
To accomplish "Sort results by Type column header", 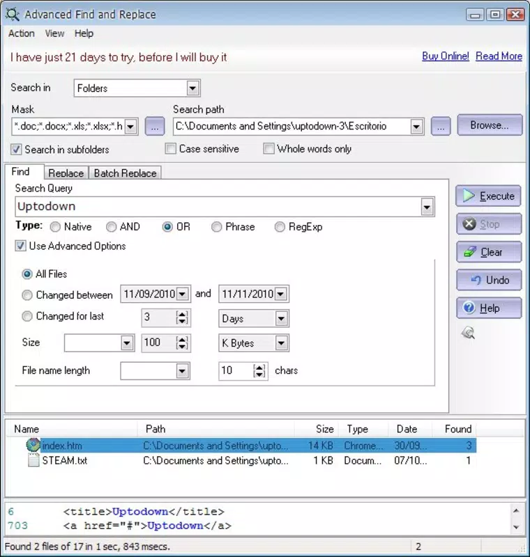I will 363,429.
